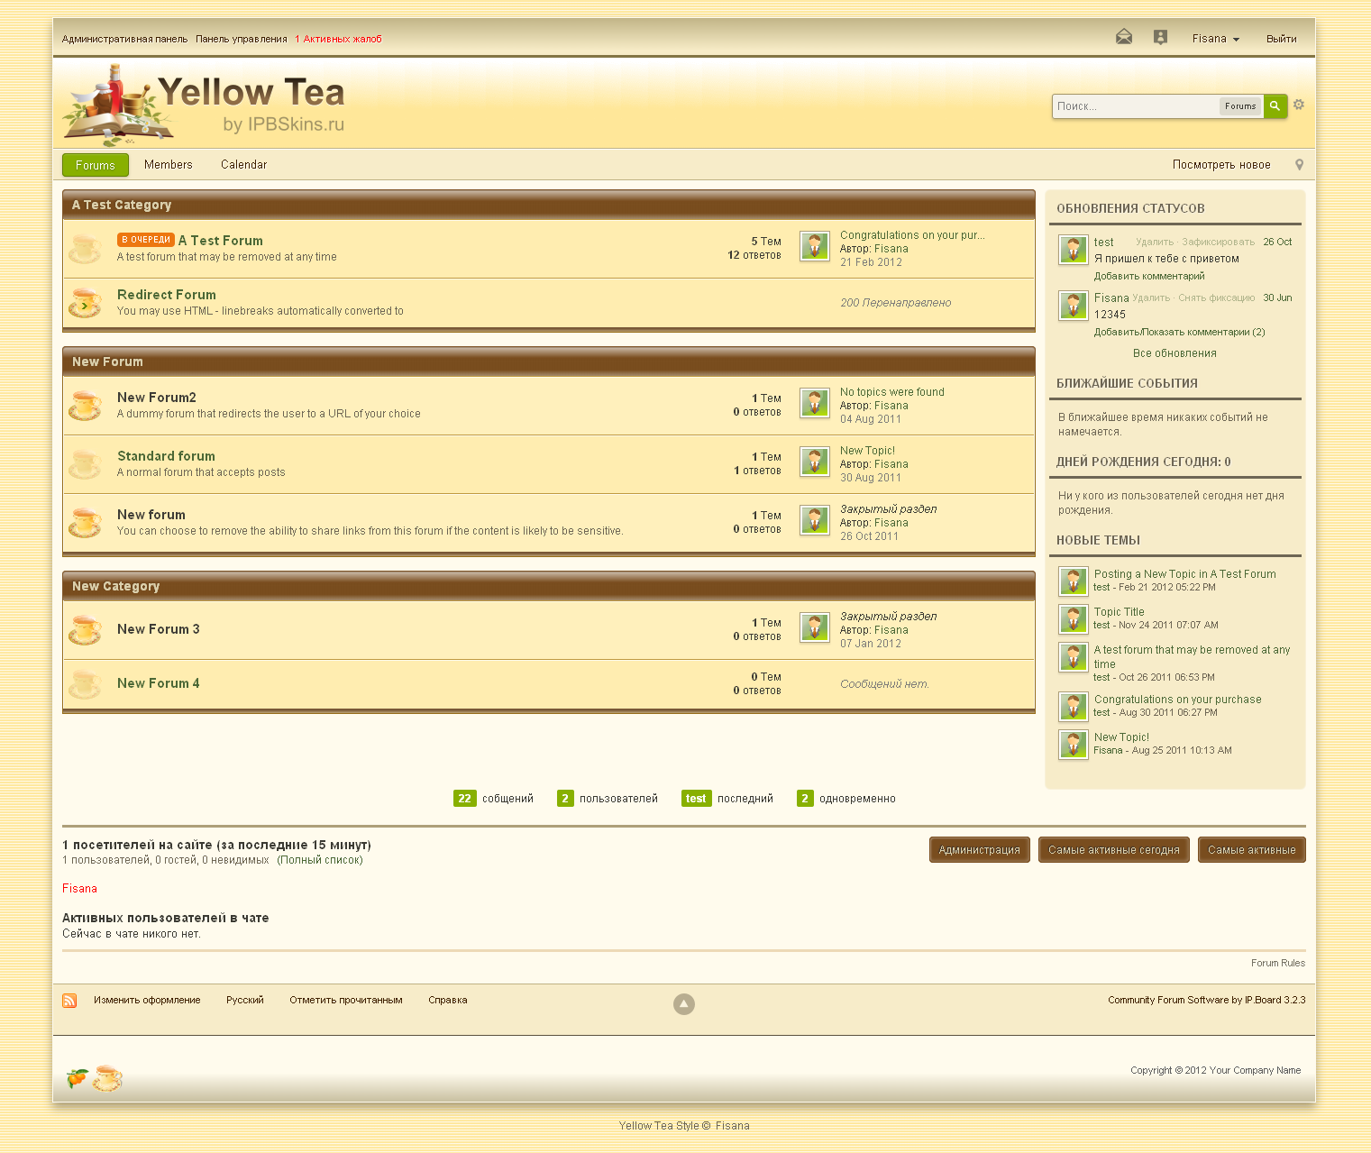Viewport: 1371px width, 1153px height.
Task: Switch to the Members tab
Action: pos(168,165)
